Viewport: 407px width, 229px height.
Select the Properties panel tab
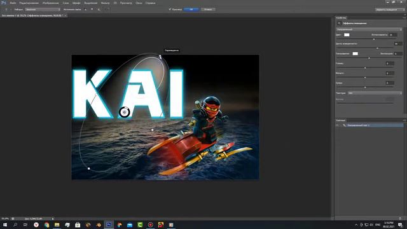click(x=341, y=18)
